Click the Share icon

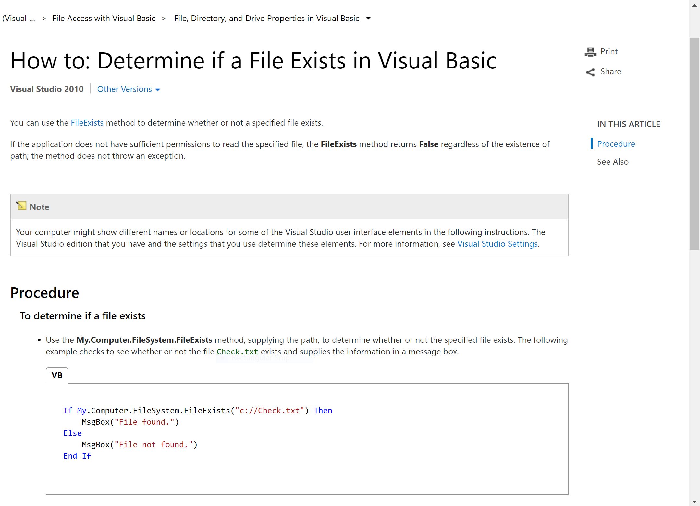590,72
